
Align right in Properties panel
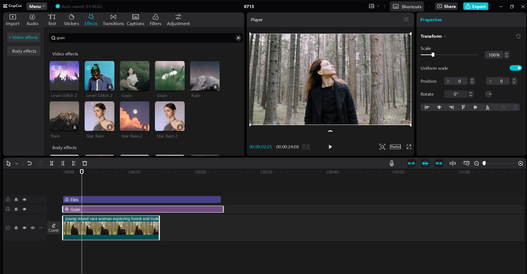451,107
